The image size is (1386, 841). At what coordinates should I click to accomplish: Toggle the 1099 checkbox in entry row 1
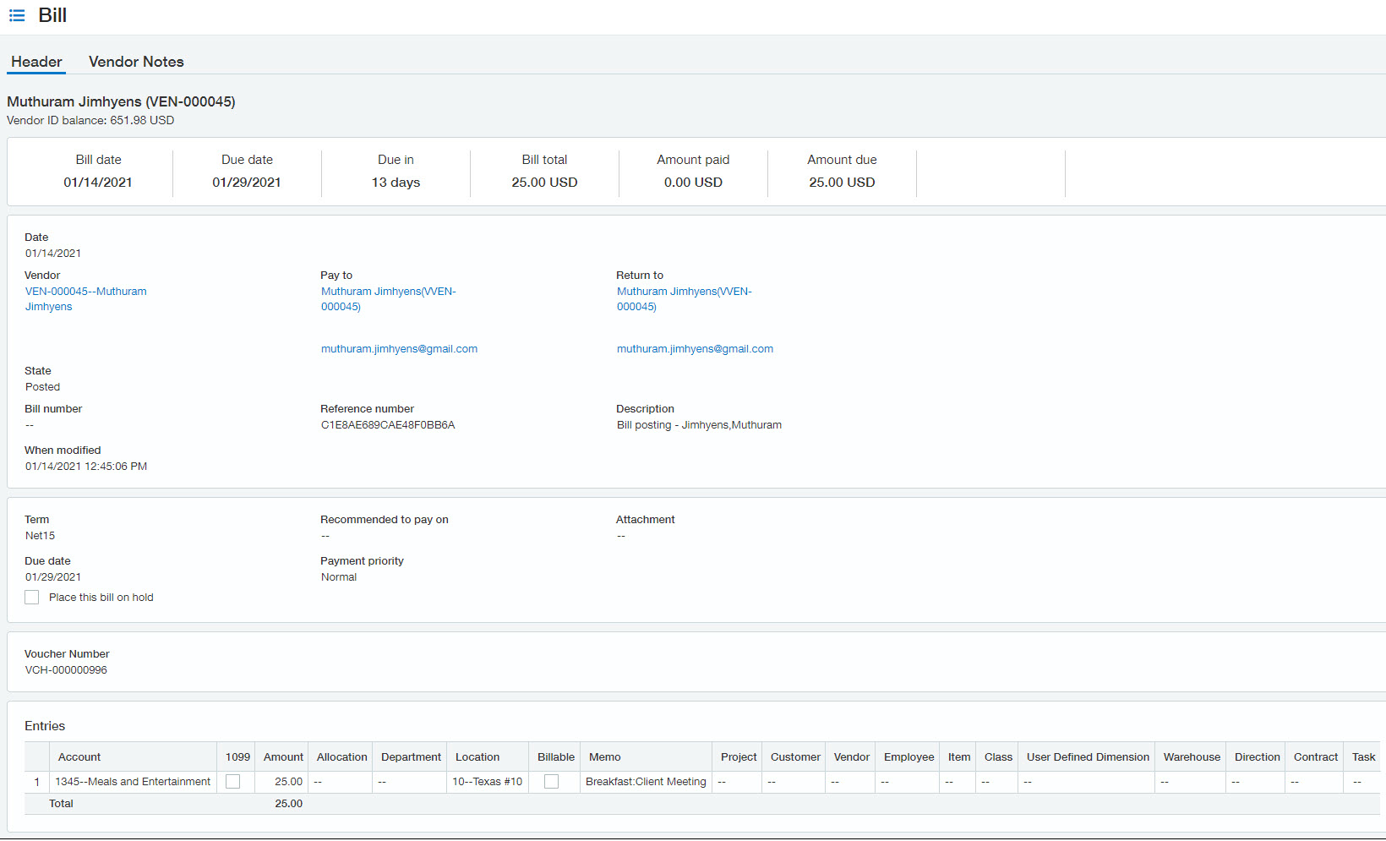233,782
